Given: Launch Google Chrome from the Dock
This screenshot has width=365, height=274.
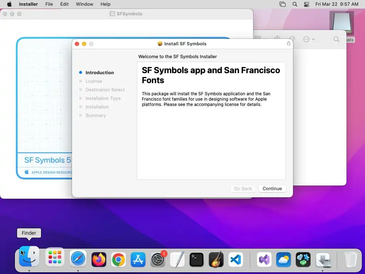Looking at the screenshot, I should point(118,259).
